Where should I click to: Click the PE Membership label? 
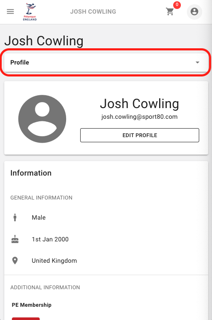coord(32,305)
